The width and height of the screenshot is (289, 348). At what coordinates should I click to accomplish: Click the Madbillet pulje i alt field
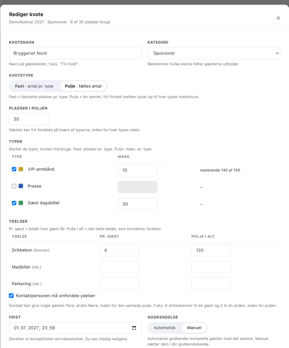coord(211,267)
